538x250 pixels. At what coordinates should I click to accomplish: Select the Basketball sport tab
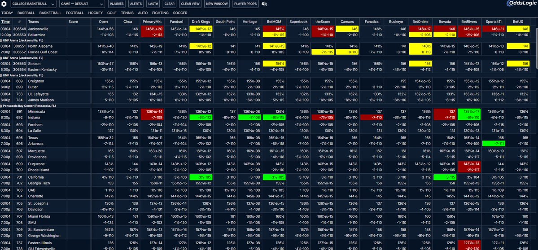[50, 13]
